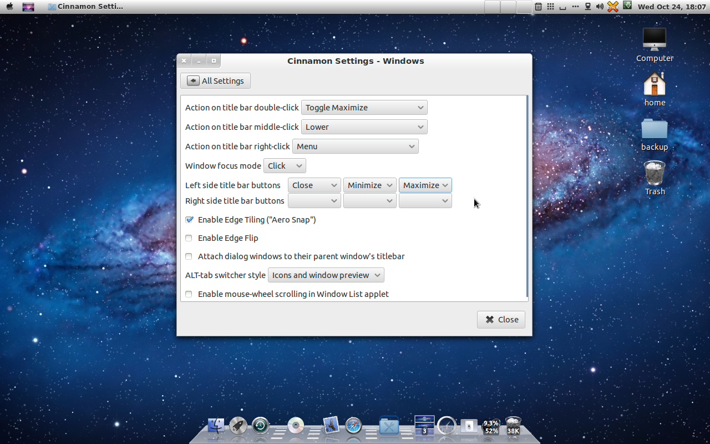Open the Apple logo menu in the panel
710x444 pixels.
[x=9, y=7]
